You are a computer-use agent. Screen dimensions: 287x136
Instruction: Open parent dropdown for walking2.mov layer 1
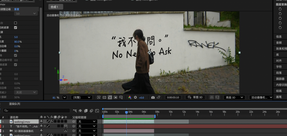point(87,122)
